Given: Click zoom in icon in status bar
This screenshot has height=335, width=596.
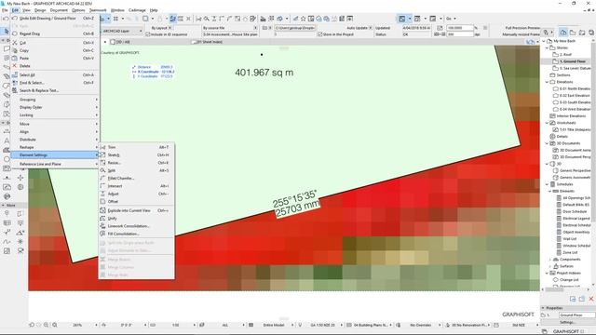Looking at the screenshot, I should pos(46,325).
